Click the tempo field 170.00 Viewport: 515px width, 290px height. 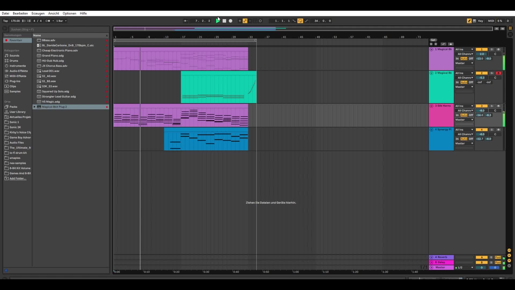coord(15,21)
